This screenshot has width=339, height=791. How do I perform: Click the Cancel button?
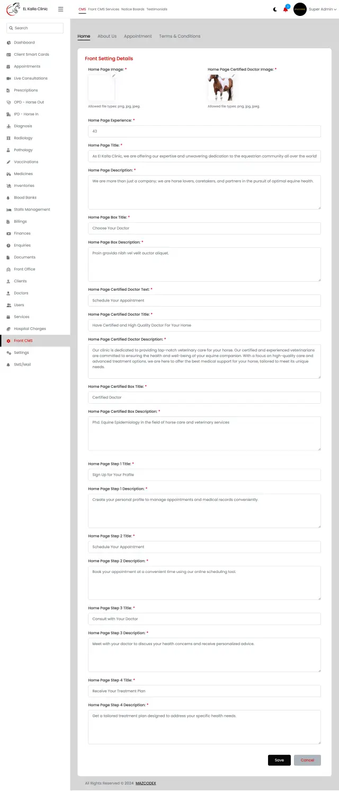[x=307, y=760]
